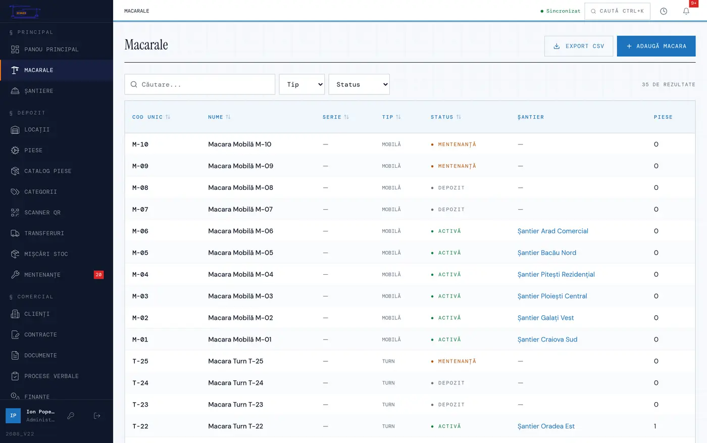707x443 pixels.
Task: Open Șantiere in the sidebar
Action: (57, 91)
